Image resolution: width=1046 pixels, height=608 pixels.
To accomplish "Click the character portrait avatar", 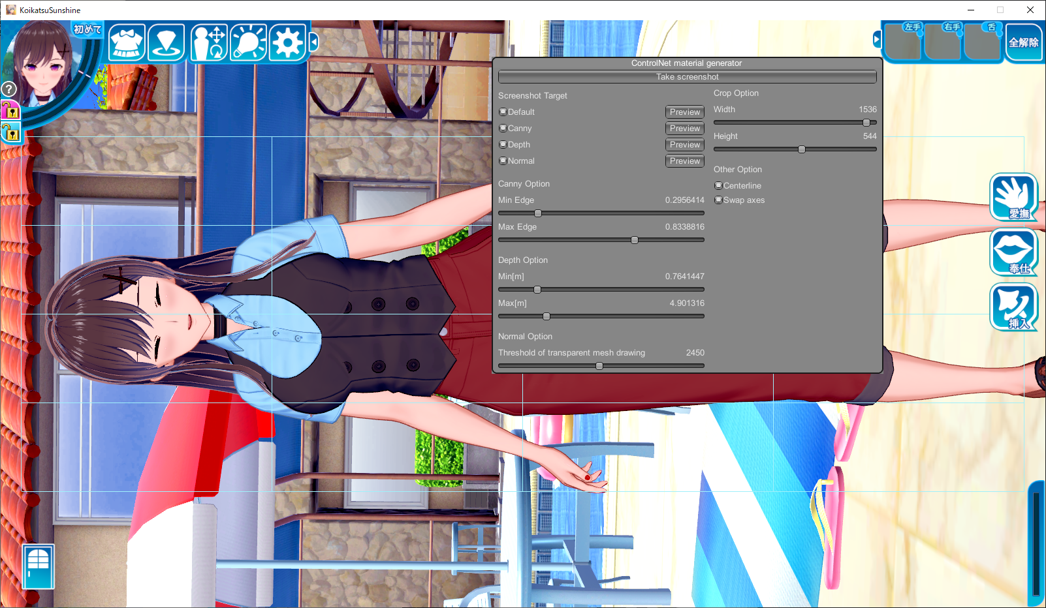I will pyautogui.click(x=42, y=63).
